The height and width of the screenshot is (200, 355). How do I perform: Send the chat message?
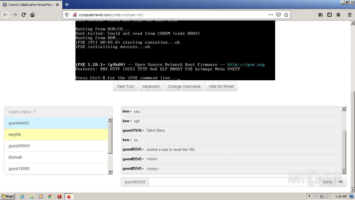(x=327, y=182)
